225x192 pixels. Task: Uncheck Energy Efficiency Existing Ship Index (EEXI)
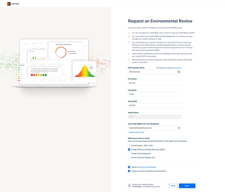pos(129,149)
